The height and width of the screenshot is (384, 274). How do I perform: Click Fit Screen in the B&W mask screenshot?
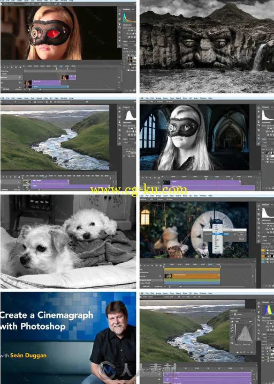coord(160,101)
